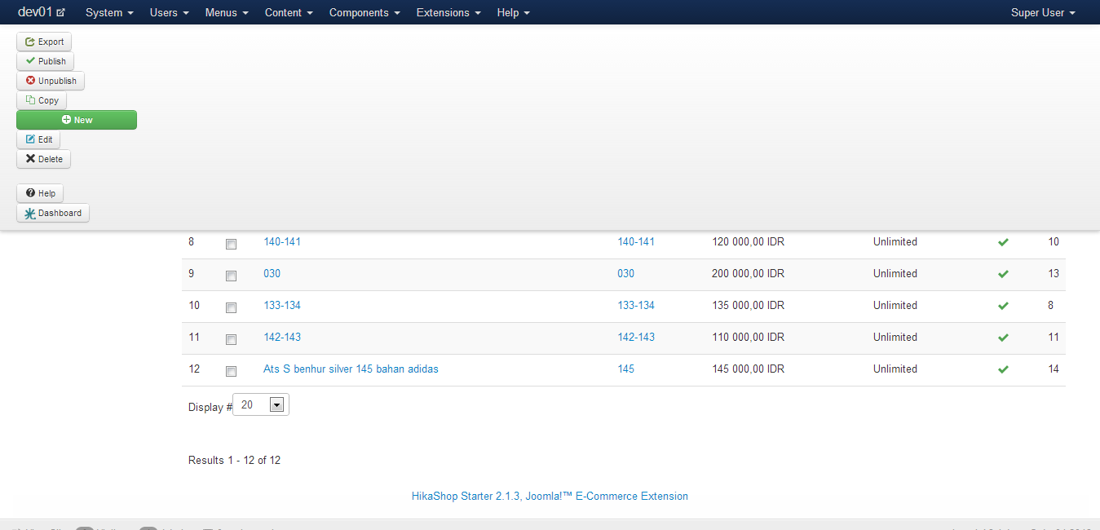Select price 120 000,00 IDR
The image size is (1100, 530).
click(748, 241)
